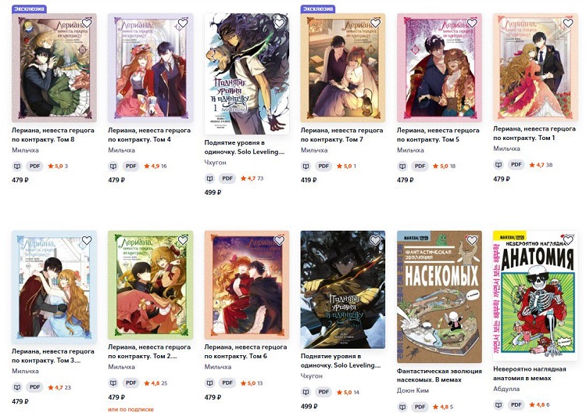This screenshot has width=586, height=413.
Task: Add Лериана Том 8 to favorites heart
Action: point(87,23)
